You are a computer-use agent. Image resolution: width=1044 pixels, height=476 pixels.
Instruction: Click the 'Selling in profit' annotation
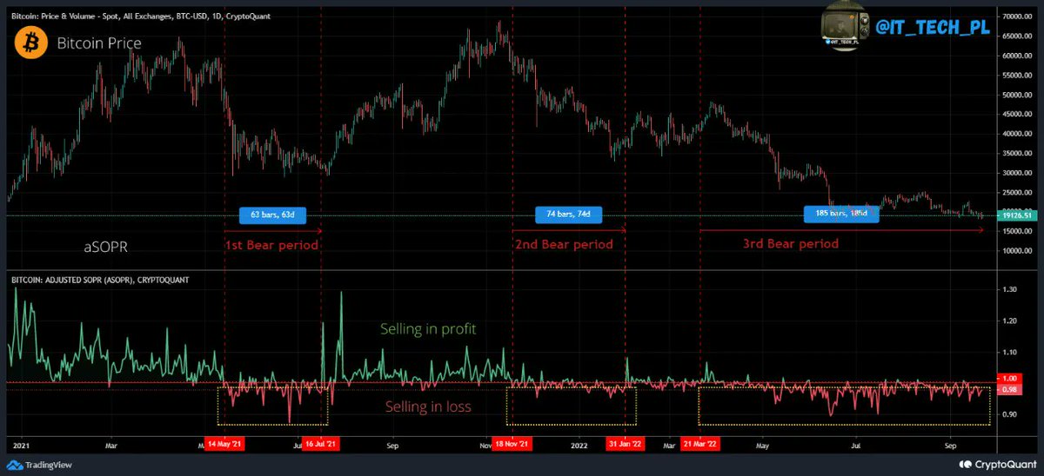(428, 329)
